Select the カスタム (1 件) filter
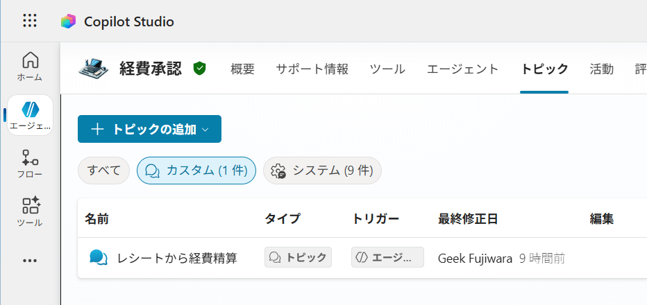 tap(196, 171)
